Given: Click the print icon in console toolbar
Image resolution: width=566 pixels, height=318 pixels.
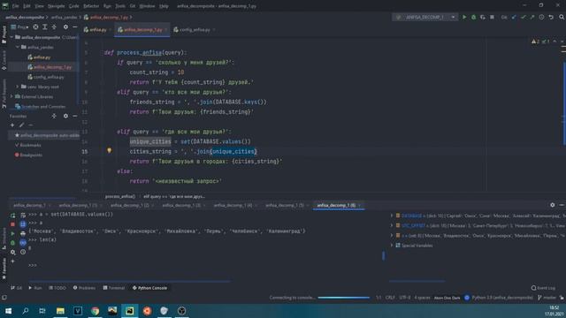Looking at the screenshot, I should [x=23, y=233].
